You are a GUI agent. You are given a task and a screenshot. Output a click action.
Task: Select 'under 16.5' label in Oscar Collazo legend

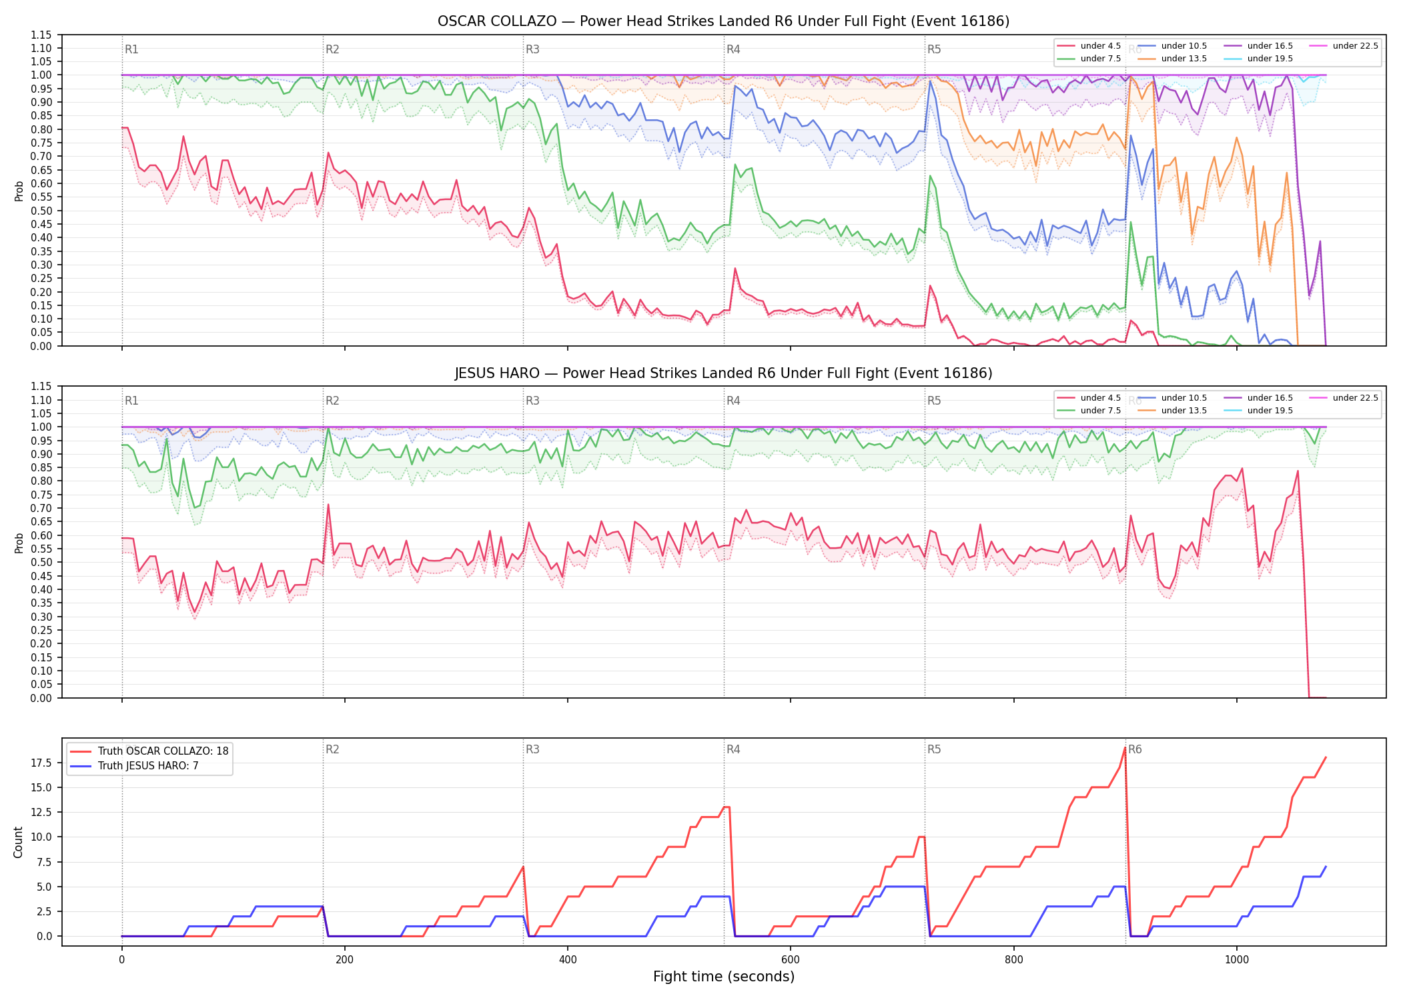point(1270,46)
